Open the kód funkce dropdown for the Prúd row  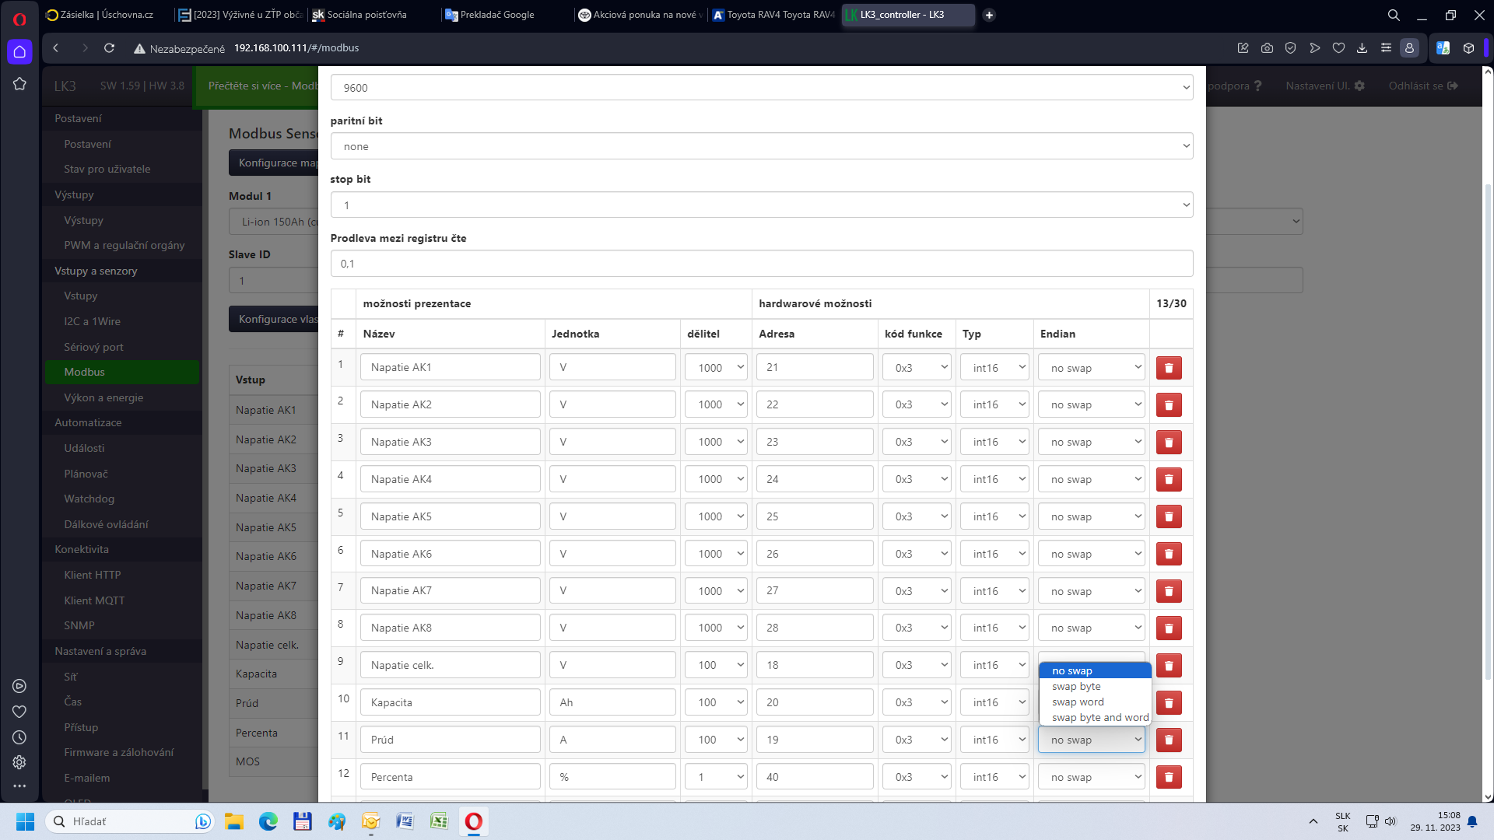pyautogui.click(x=917, y=740)
